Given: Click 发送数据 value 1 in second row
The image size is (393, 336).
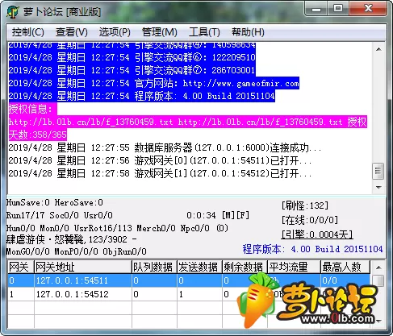Looking at the screenshot, I should pyautogui.click(x=199, y=294).
